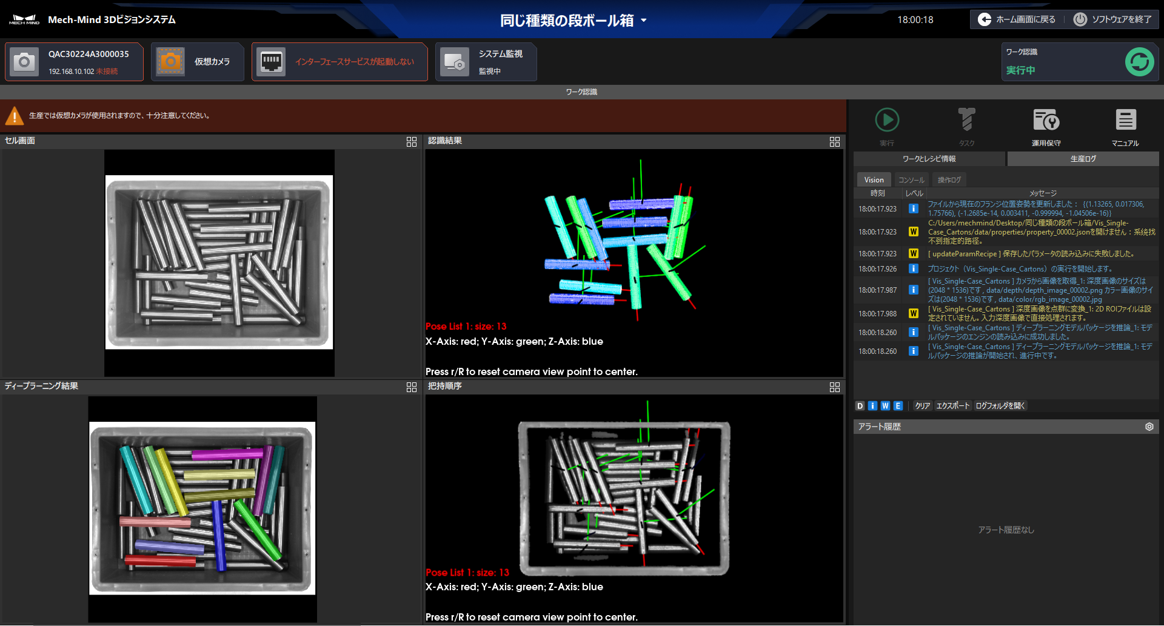Click the power icon in ソフトウェアを終了
The height and width of the screenshot is (626, 1164).
[1080, 19]
